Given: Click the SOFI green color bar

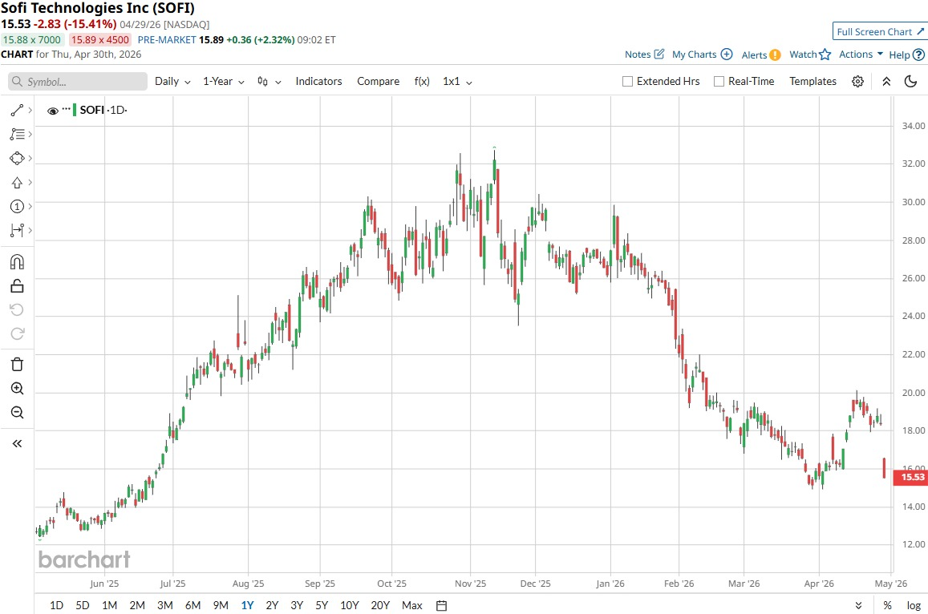Looking at the screenshot, I should (75, 110).
